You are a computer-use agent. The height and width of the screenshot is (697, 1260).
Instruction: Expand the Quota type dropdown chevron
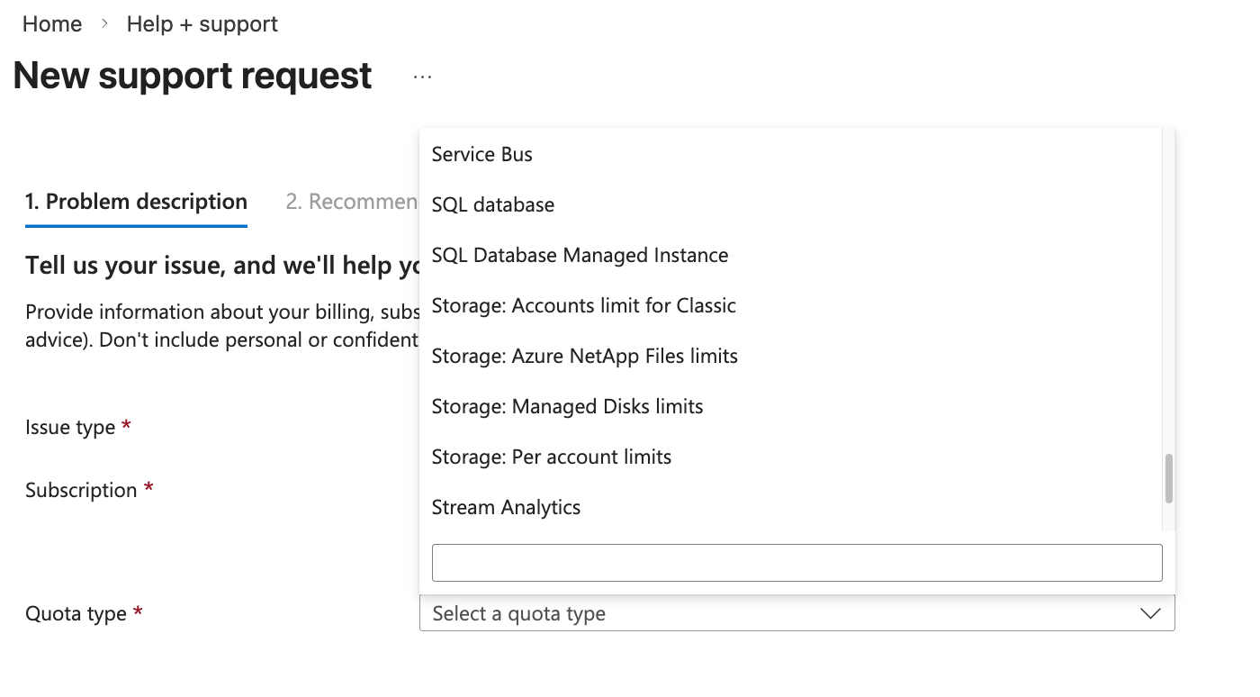pyautogui.click(x=1149, y=613)
